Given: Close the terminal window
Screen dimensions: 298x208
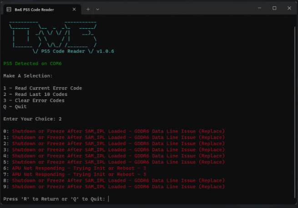Looking at the screenshot, I should [x=289, y=8].
